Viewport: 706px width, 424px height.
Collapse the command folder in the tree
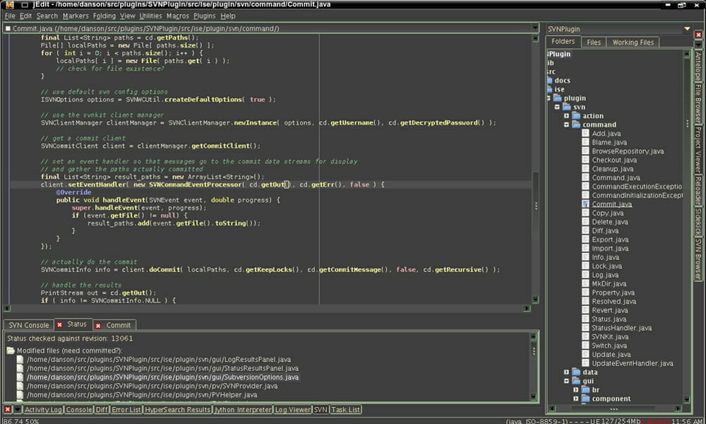pyautogui.click(x=567, y=124)
